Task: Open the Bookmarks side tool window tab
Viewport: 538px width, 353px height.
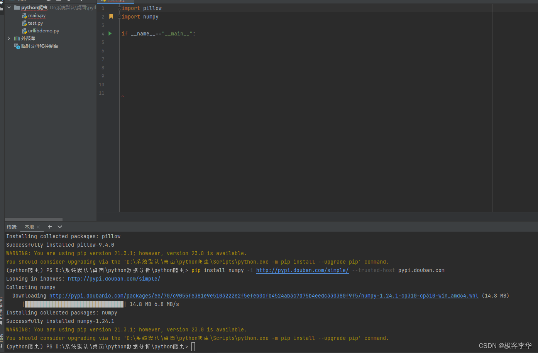Action: [x=2, y=311]
